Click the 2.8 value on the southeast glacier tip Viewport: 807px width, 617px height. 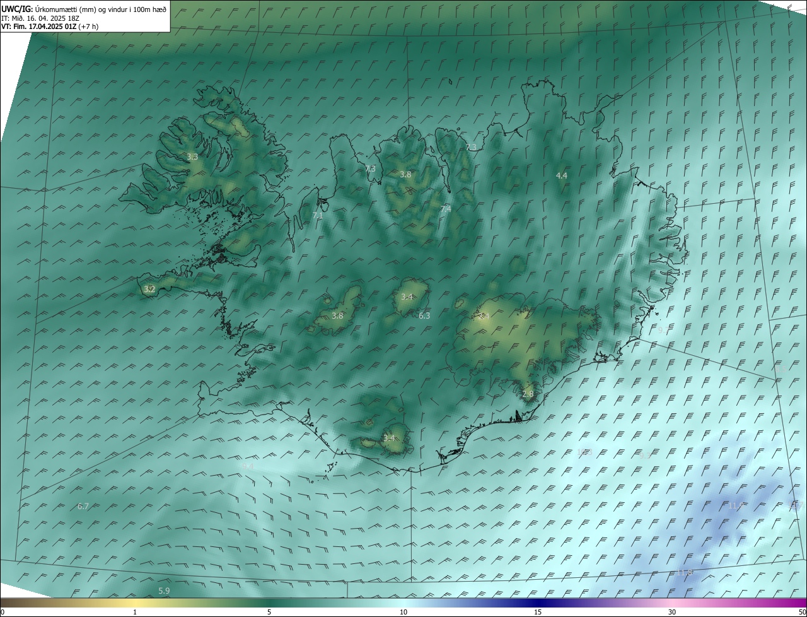[x=528, y=394]
